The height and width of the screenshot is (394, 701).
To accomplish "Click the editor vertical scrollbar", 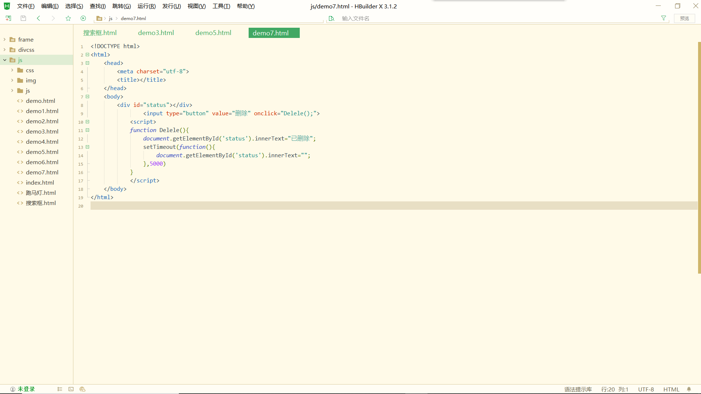I will [x=699, y=158].
